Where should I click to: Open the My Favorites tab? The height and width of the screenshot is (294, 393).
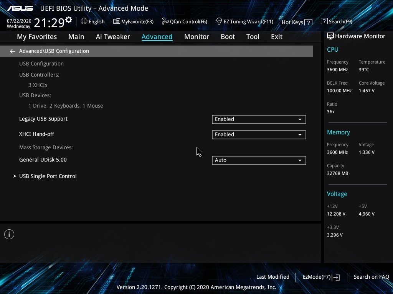pos(37,37)
